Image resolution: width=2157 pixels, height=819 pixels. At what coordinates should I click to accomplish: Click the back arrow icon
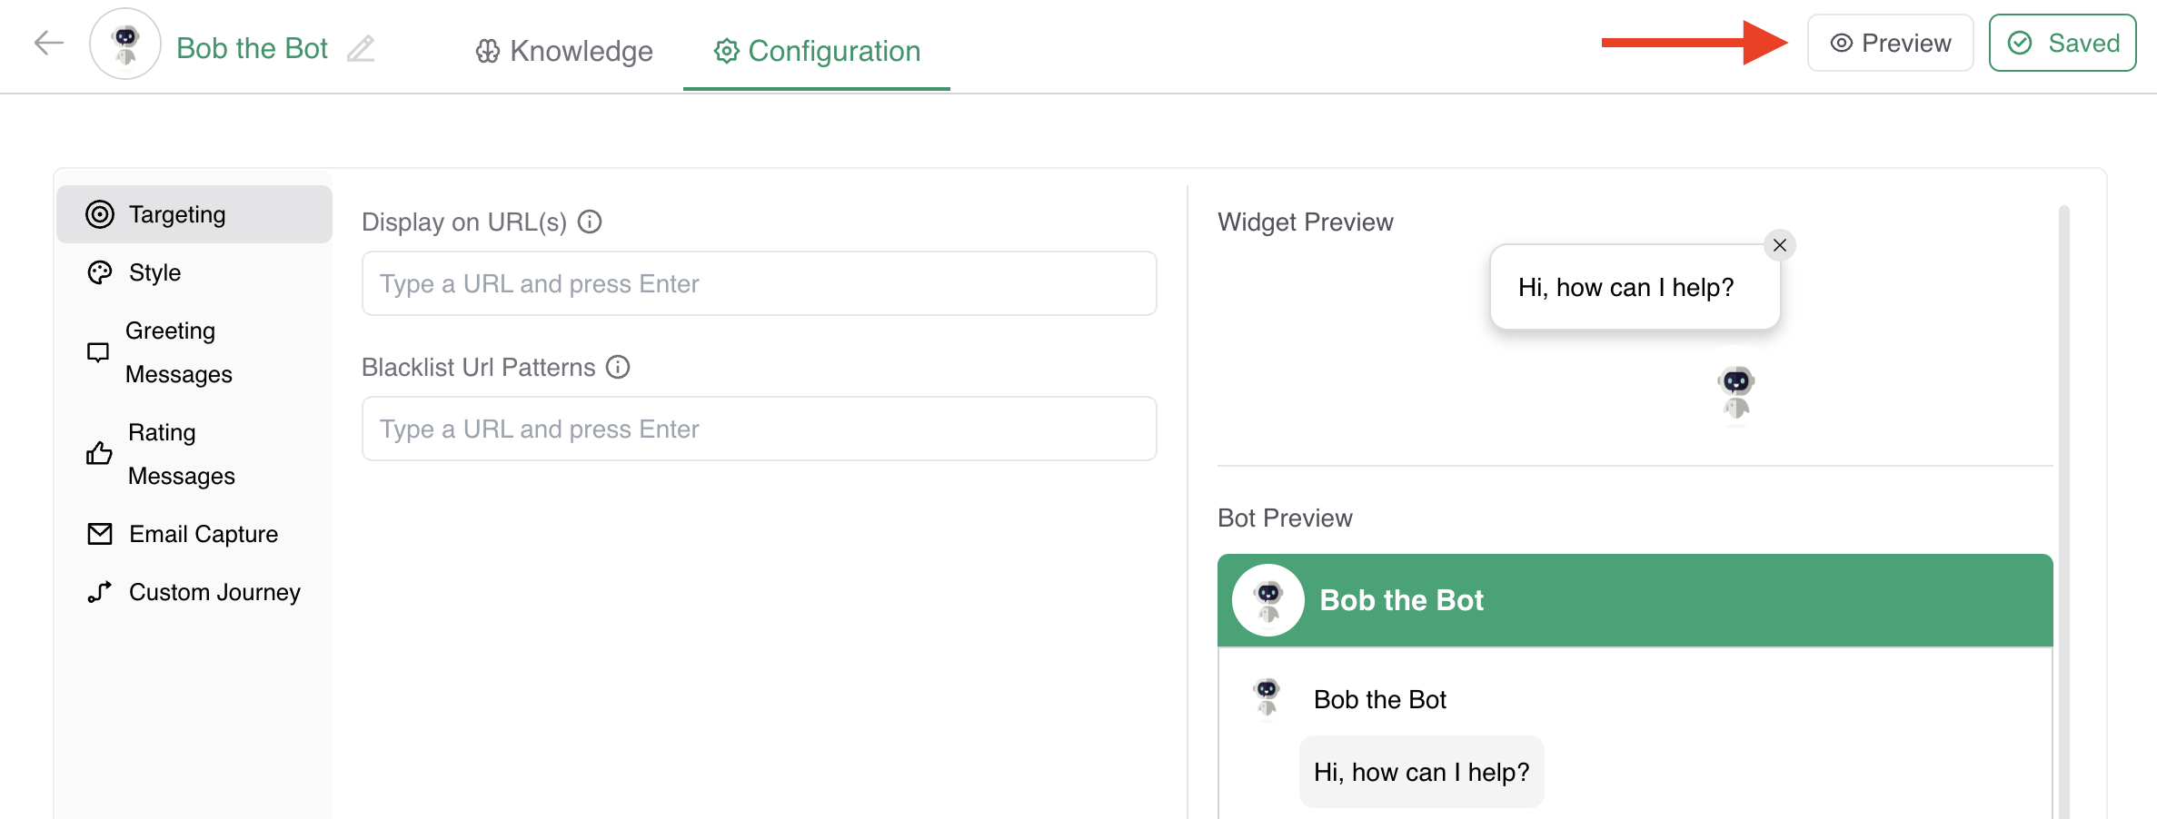(x=49, y=43)
